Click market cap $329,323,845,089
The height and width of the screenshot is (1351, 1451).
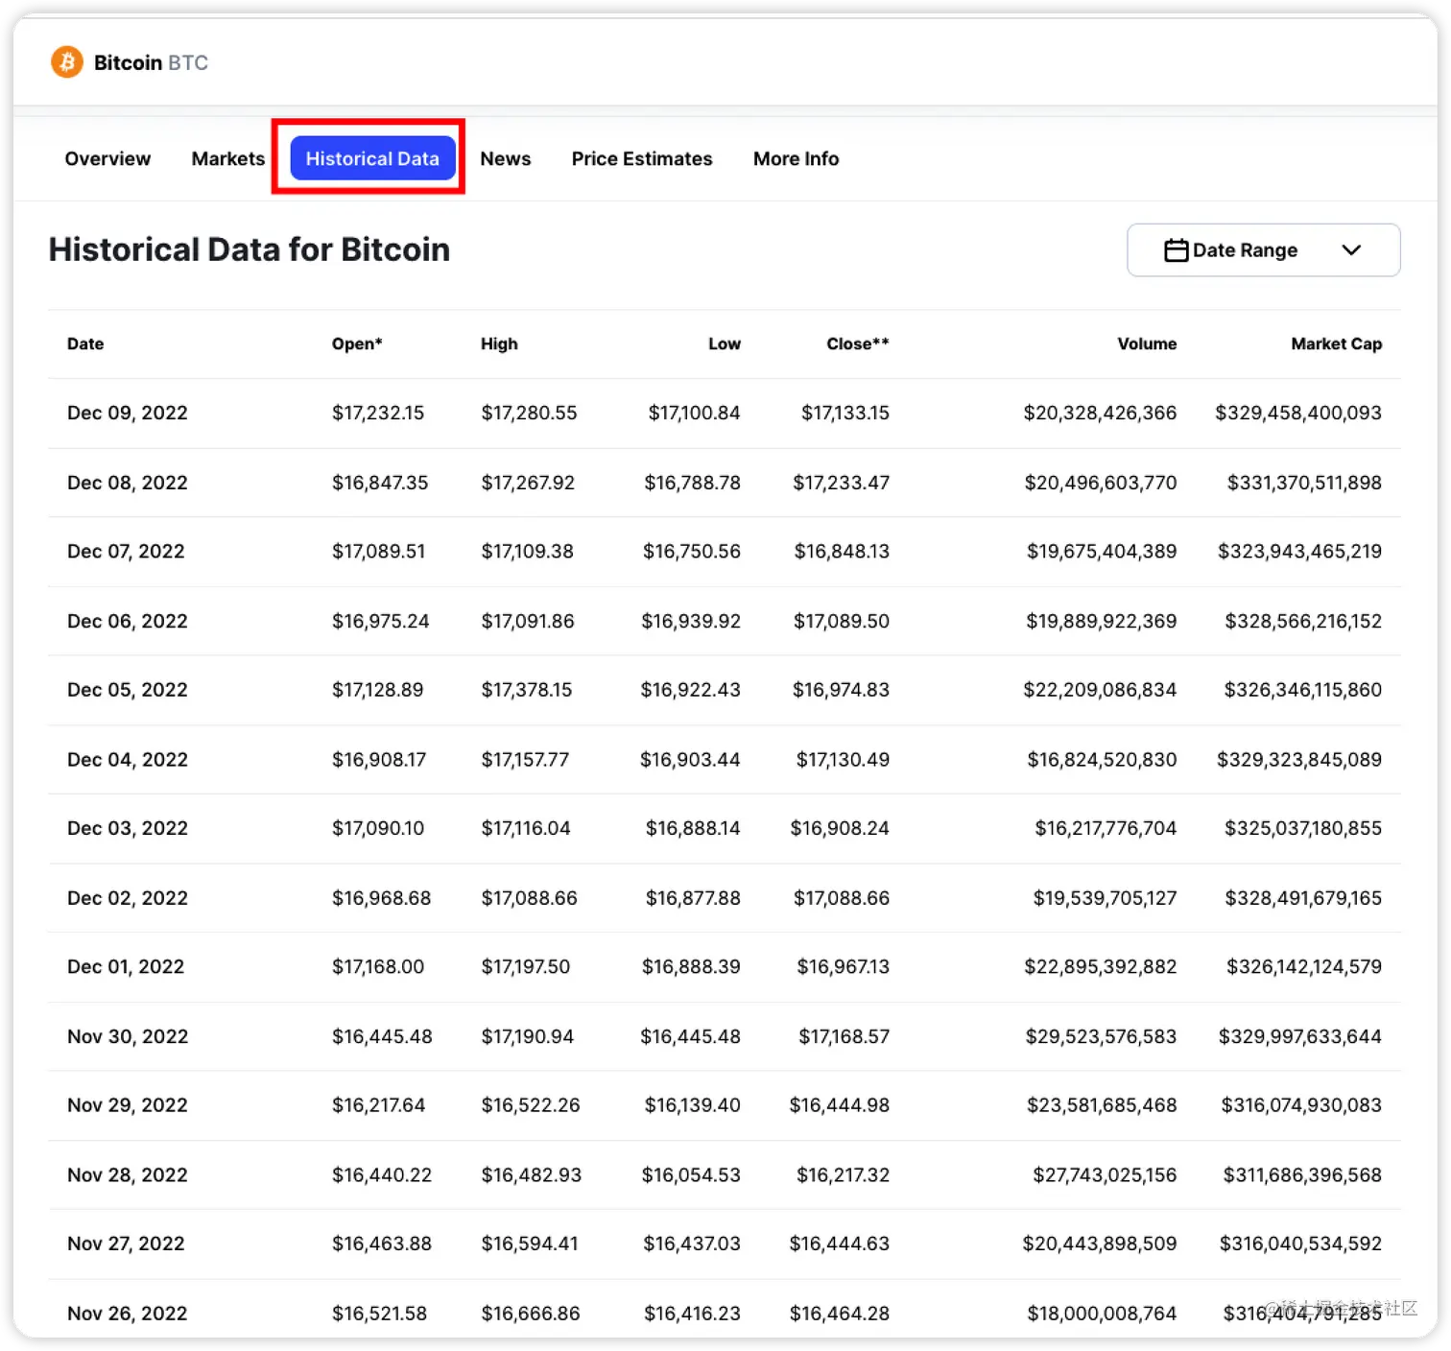point(1299,760)
